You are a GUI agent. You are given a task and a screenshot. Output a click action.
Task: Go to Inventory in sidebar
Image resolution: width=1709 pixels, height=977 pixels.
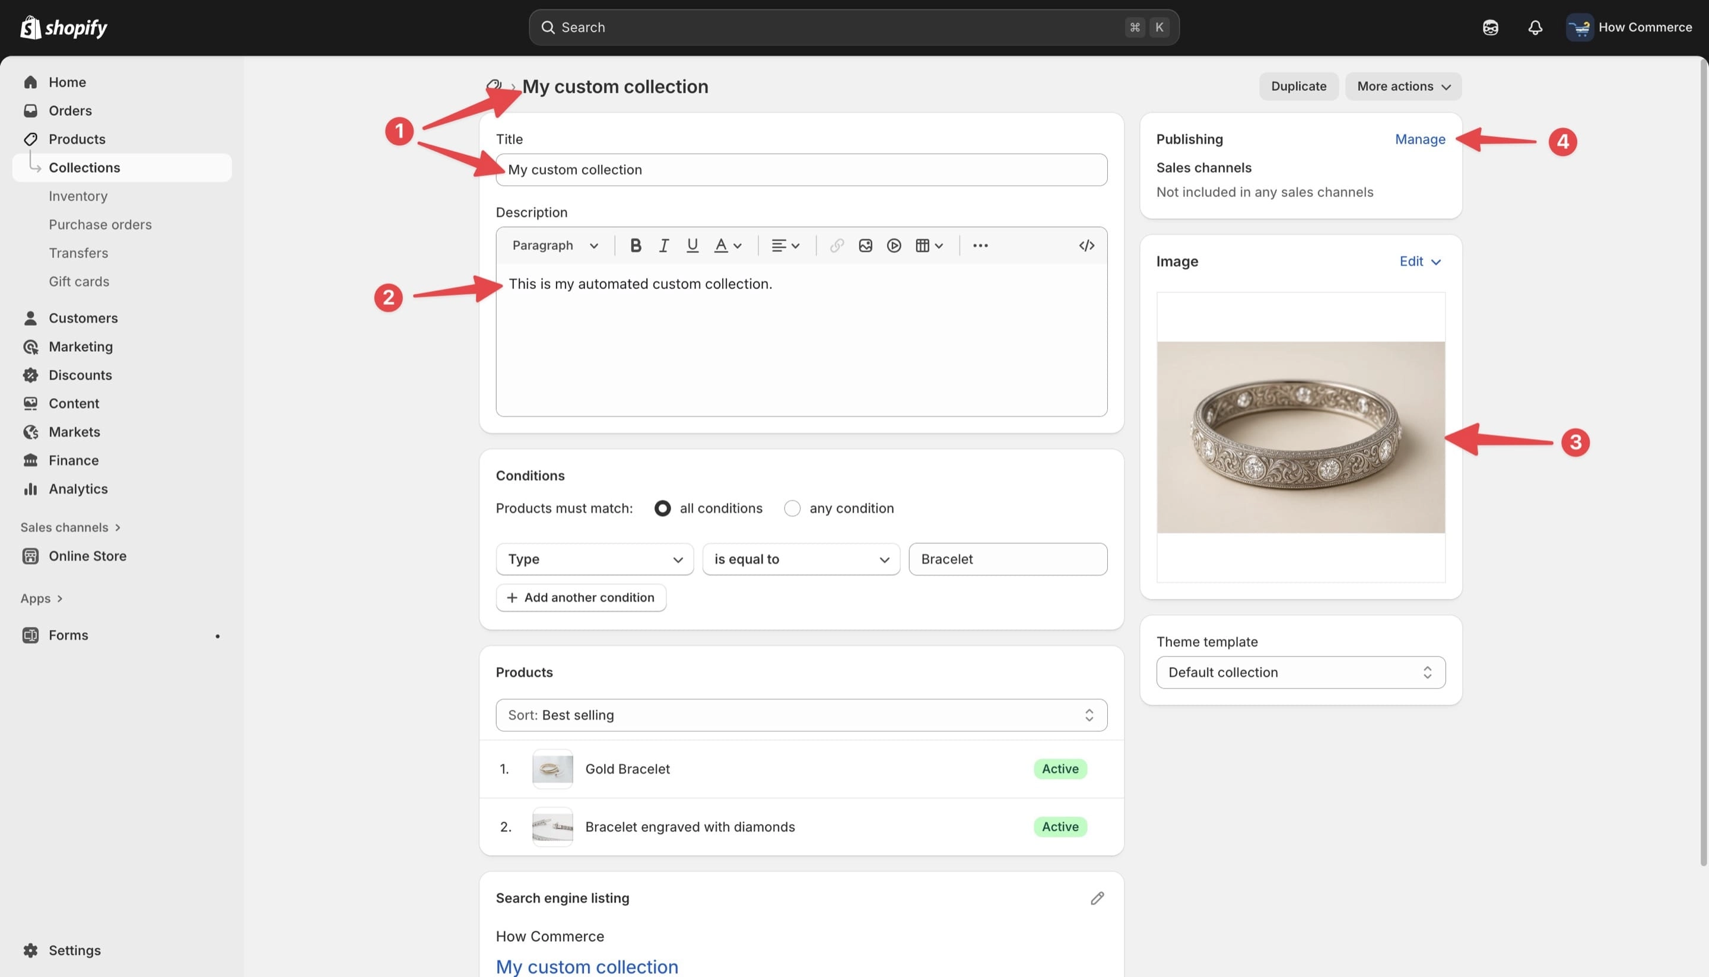pyautogui.click(x=78, y=196)
